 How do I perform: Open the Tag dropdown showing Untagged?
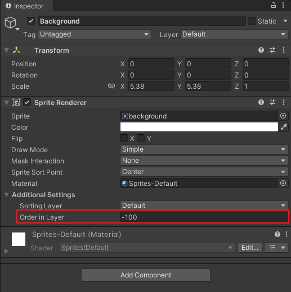coord(95,34)
